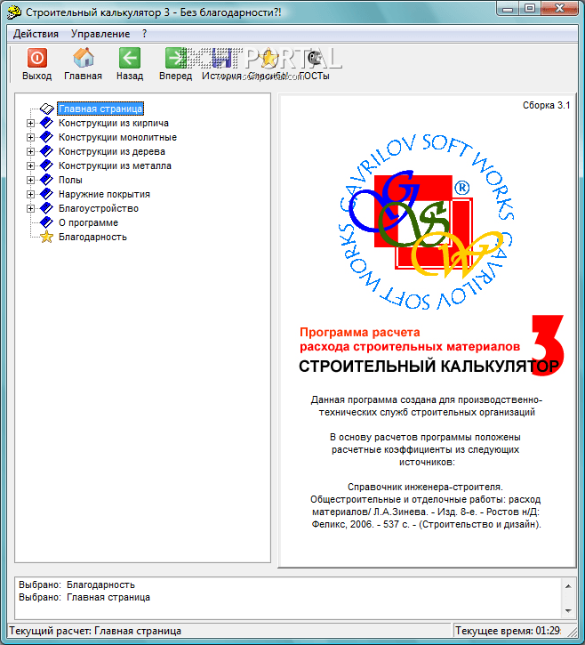Select Главная страница in the tree
The height and width of the screenshot is (645, 585).
click(x=100, y=109)
